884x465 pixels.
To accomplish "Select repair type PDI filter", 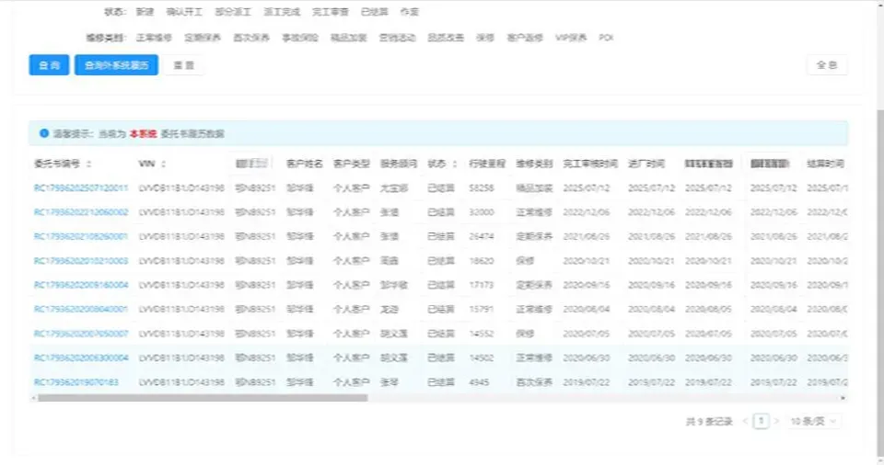I will [x=606, y=38].
